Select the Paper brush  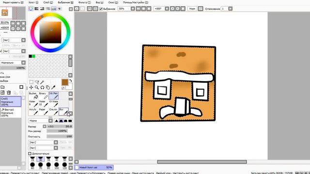click(x=44, y=112)
